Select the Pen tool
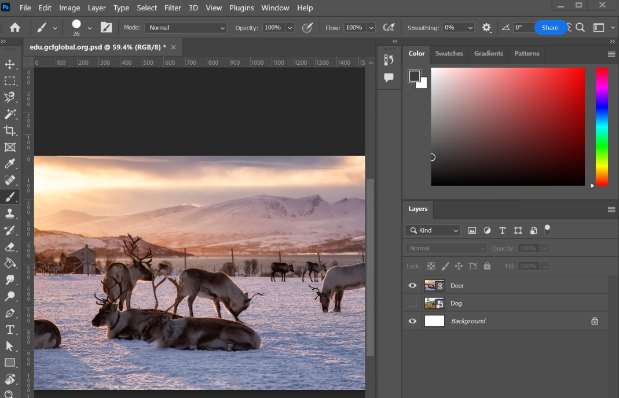 (x=9, y=313)
